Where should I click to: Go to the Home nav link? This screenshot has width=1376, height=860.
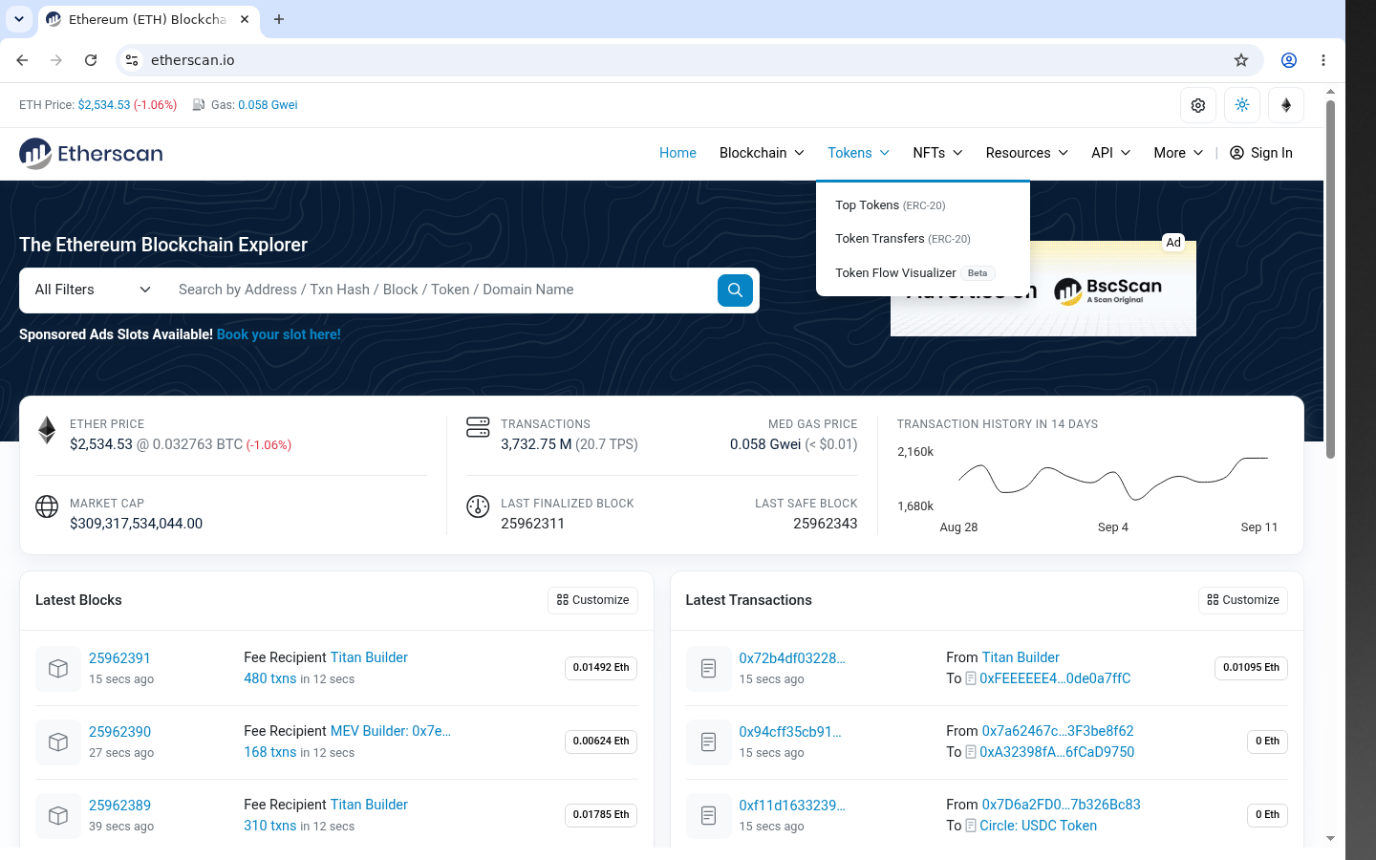tap(677, 153)
